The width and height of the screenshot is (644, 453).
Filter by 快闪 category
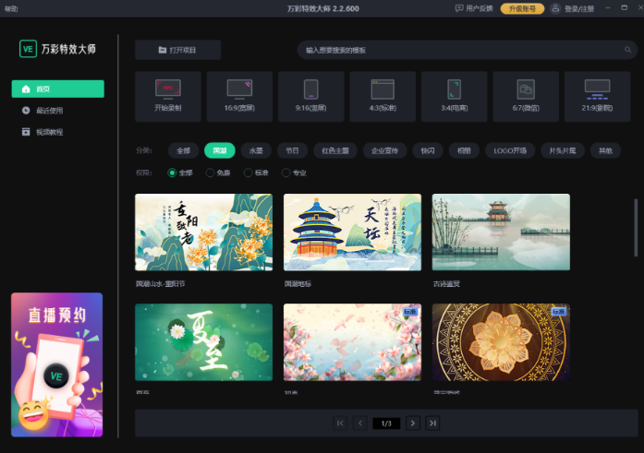(428, 150)
